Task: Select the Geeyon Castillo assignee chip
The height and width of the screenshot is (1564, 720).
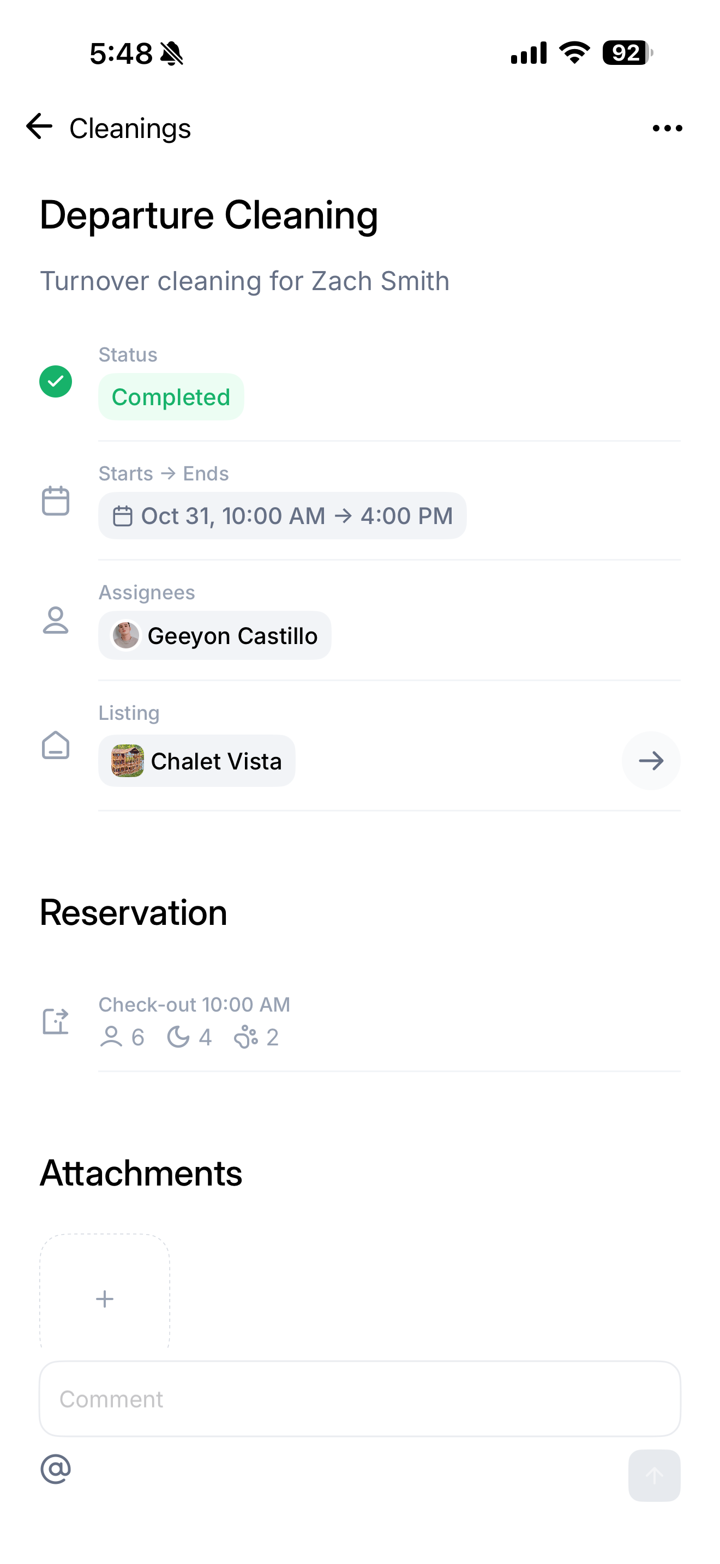Action: point(215,636)
